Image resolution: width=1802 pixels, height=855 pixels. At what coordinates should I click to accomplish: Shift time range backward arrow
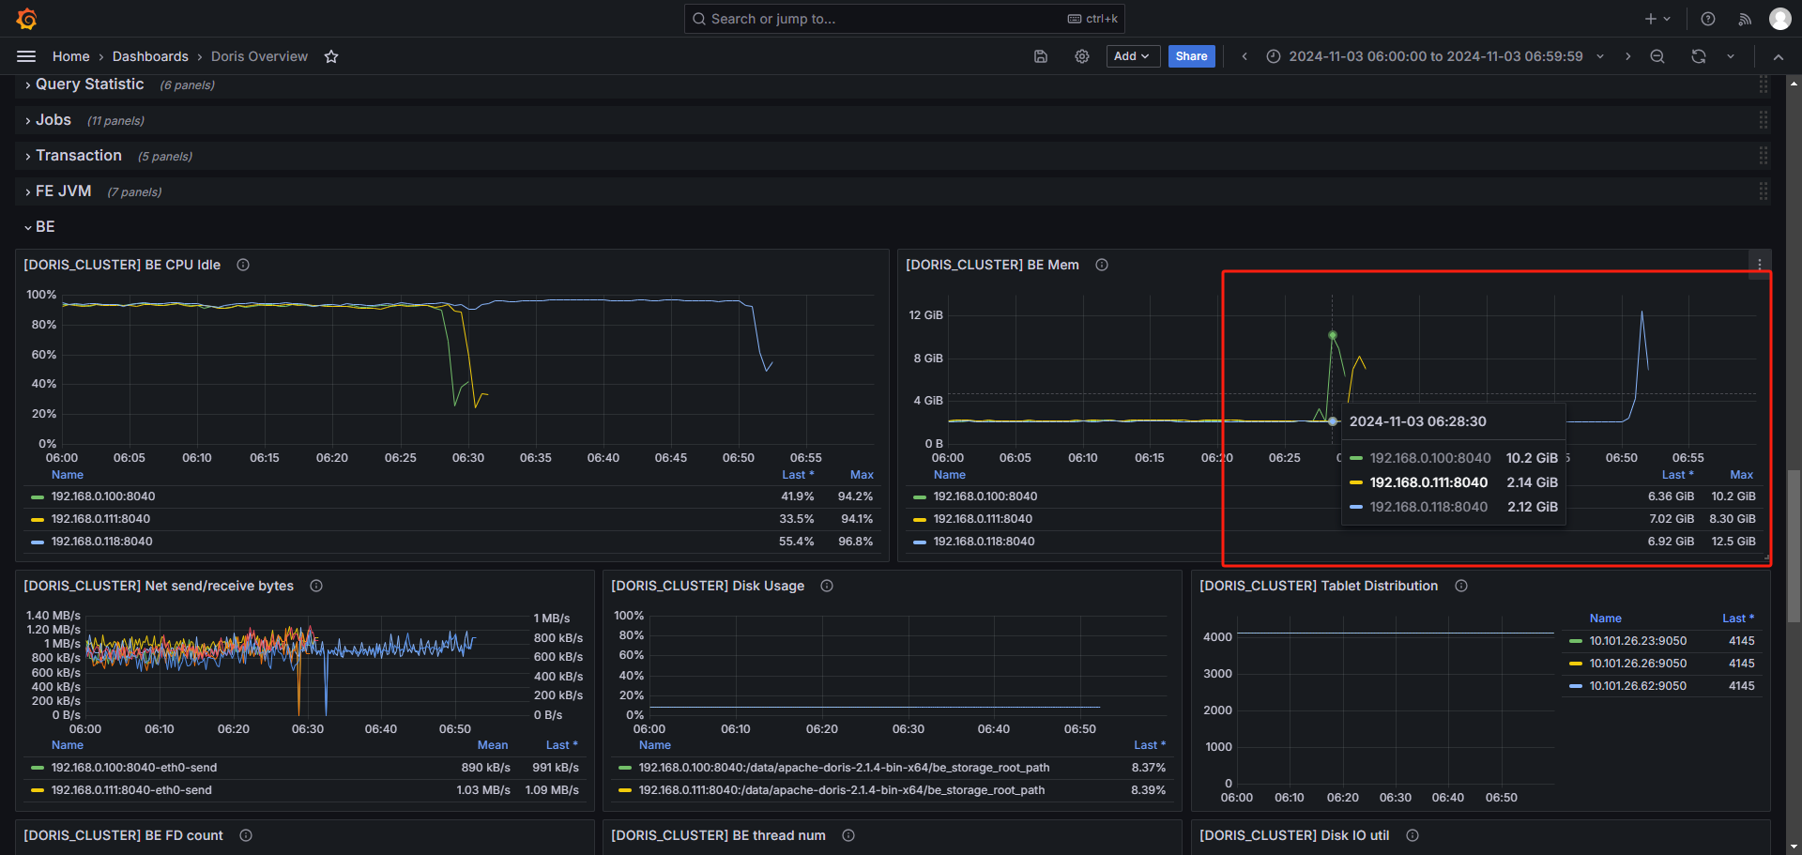coord(1245,56)
